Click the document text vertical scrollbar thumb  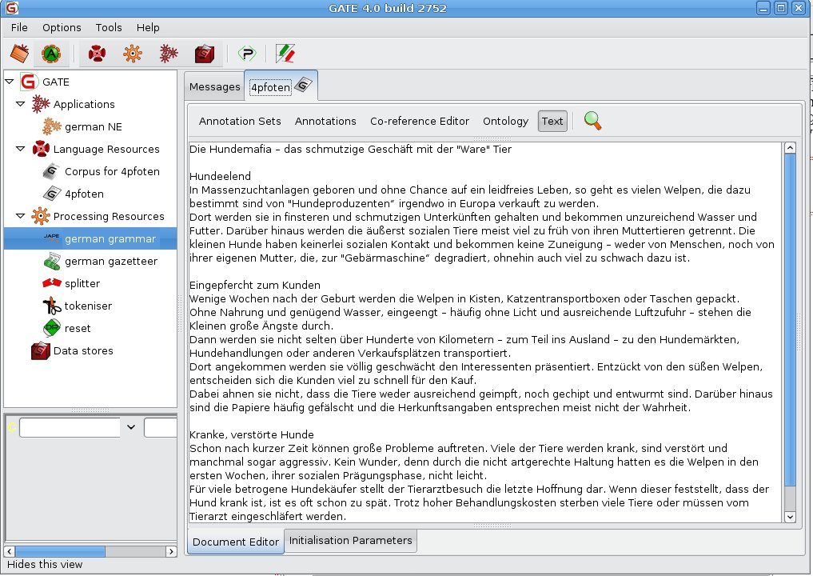(790, 320)
